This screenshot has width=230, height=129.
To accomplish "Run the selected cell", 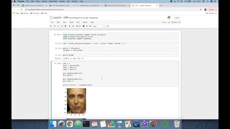I will click(79, 26).
